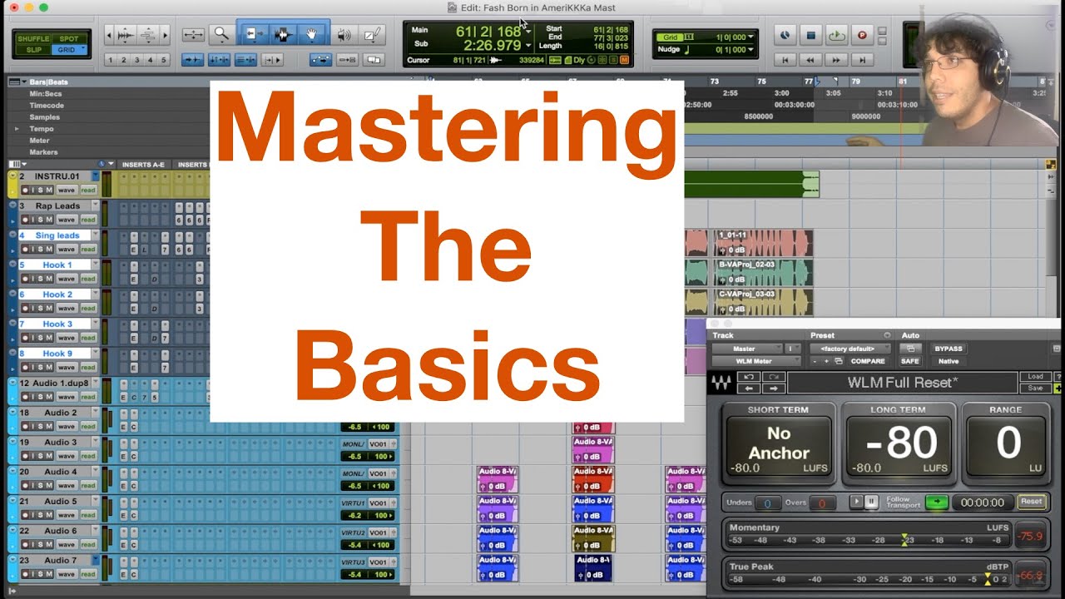Toggle TrackInput on the Hook 3 track

pyautogui.click(x=33, y=338)
